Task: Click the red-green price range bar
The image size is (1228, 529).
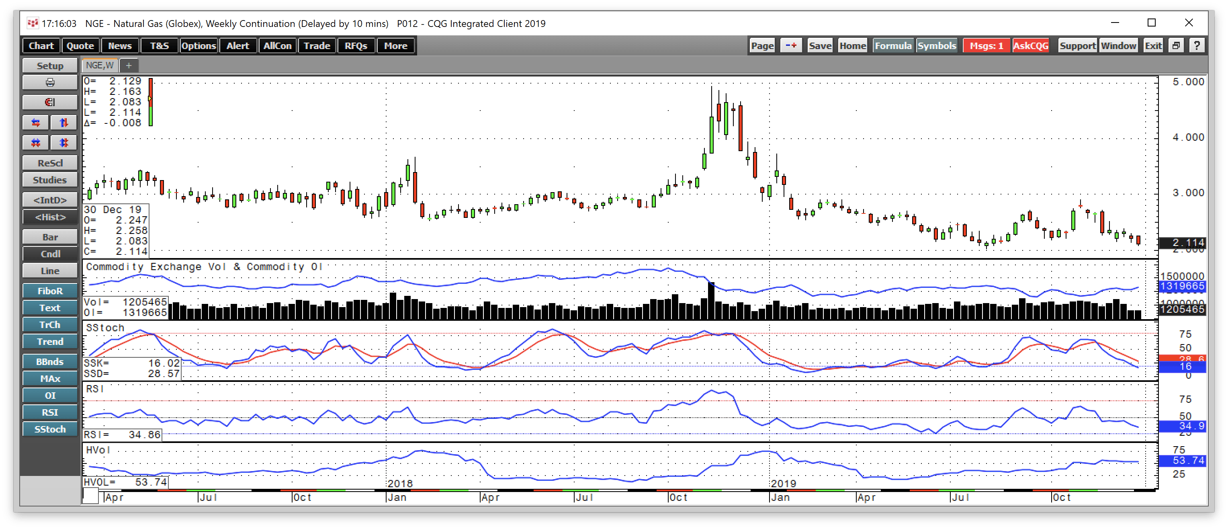Action: point(151,102)
